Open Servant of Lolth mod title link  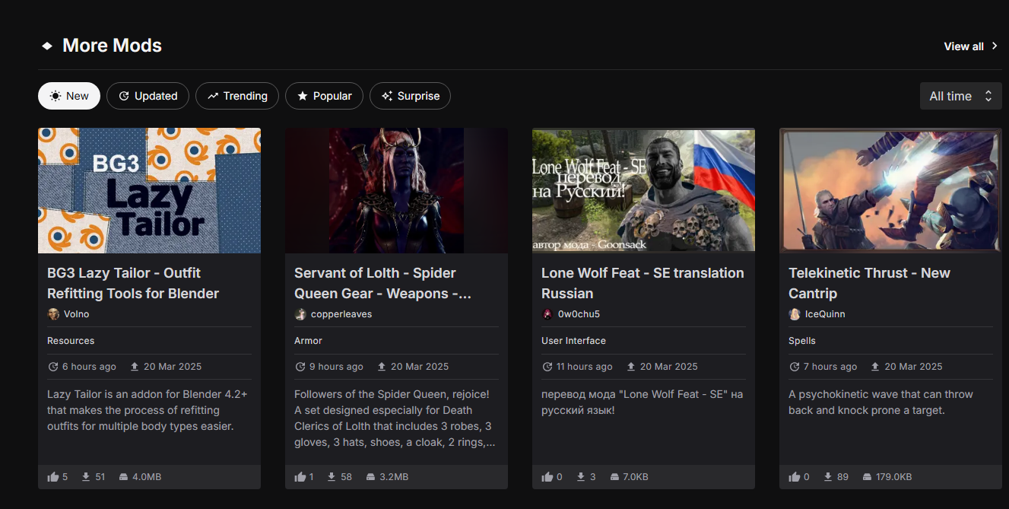tap(382, 283)
